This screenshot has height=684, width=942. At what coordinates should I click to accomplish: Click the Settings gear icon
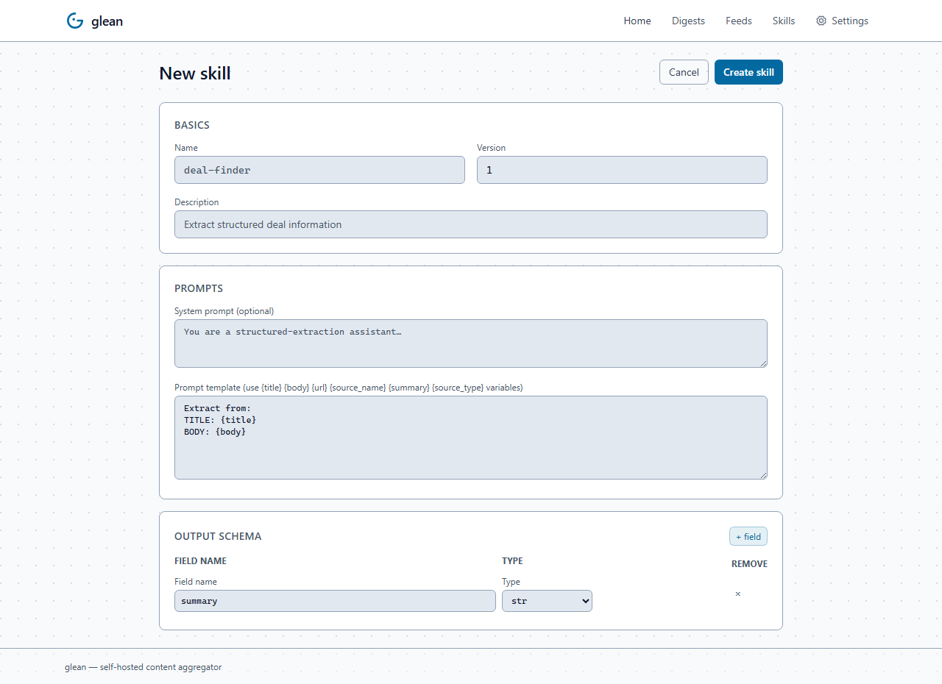(821, 21)
